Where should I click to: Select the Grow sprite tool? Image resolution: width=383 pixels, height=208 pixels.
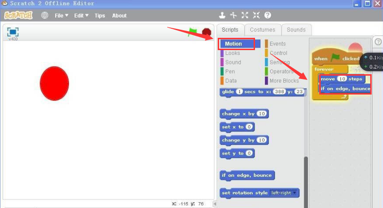click(245, 15)
